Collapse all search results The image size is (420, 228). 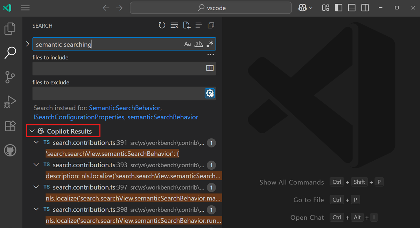click(211, 25)
